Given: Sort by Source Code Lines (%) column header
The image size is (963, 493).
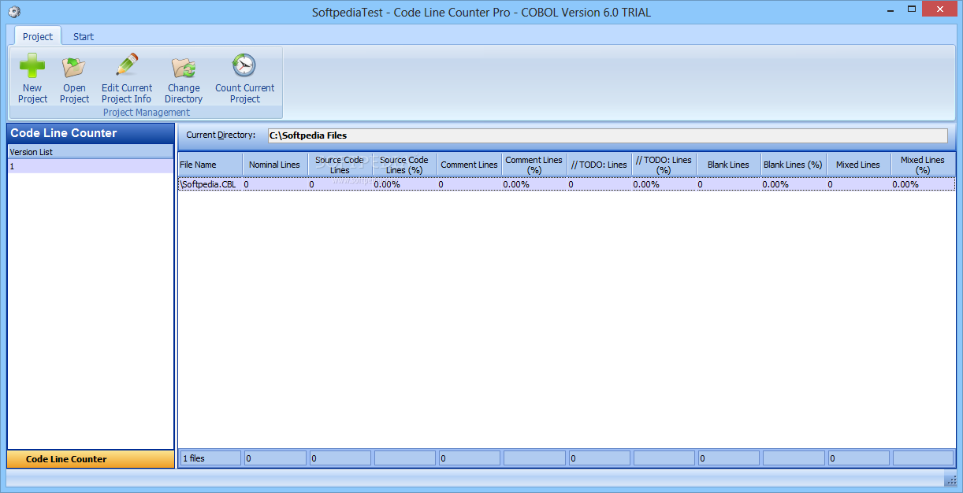Looking at the screenshot, I should point(404,165).
